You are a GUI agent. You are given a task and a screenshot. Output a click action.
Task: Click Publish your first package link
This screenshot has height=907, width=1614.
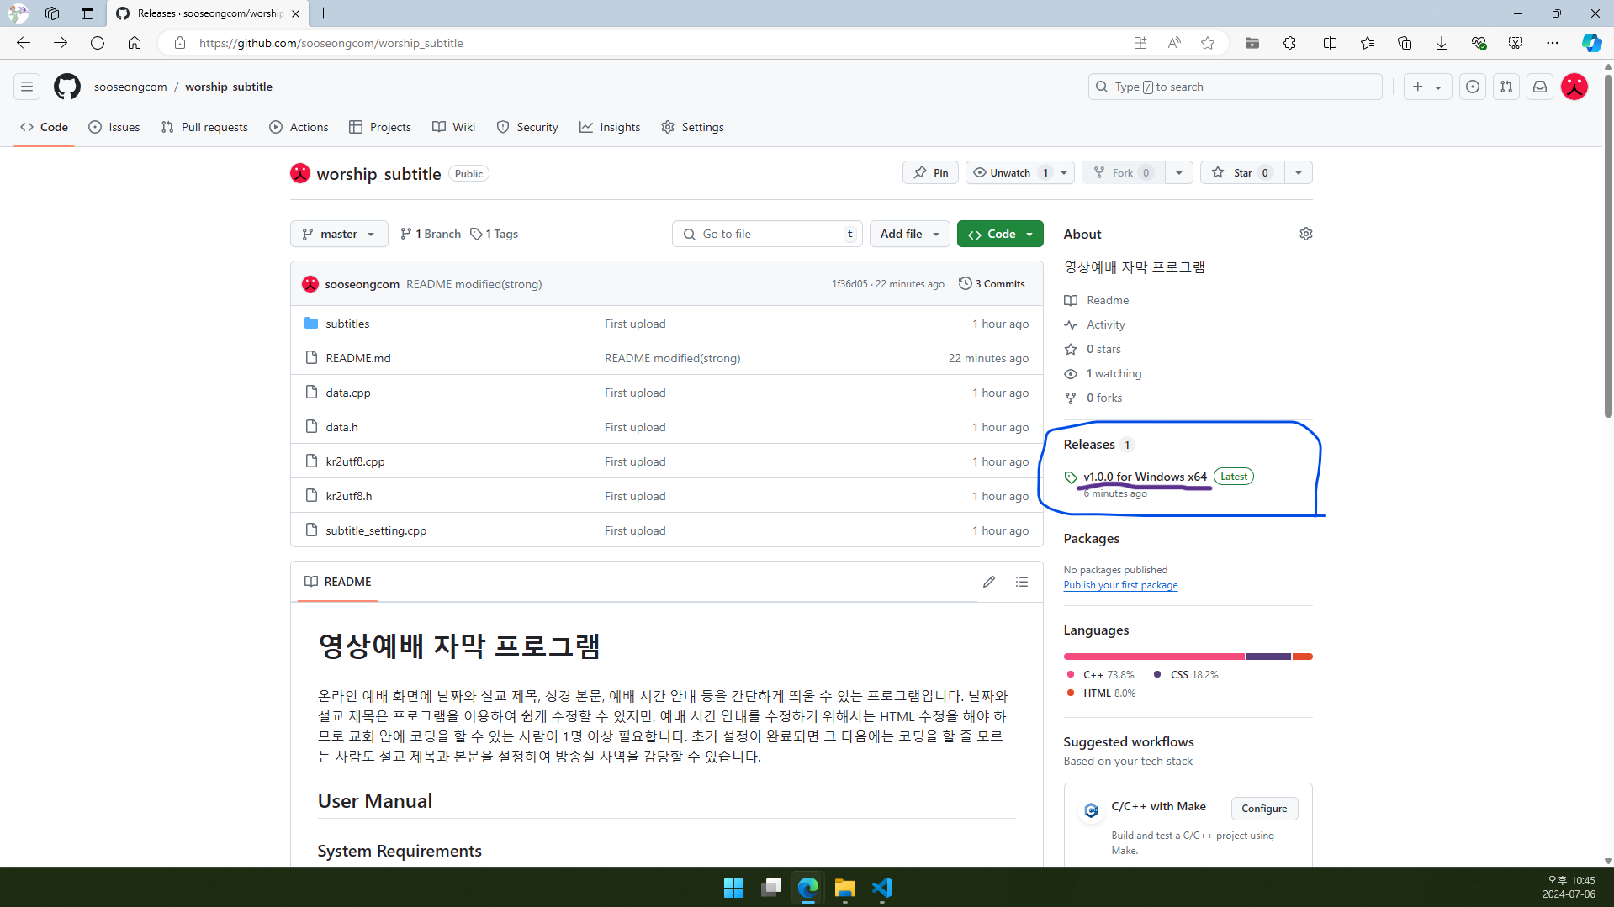click(x=1120, y=585)
